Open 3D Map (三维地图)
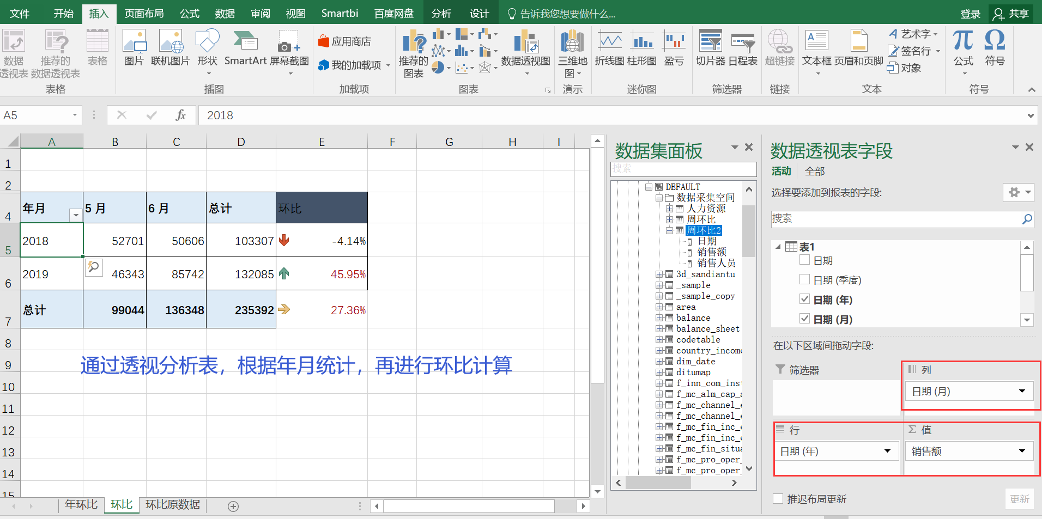This screenshot has width=1042, height=519. pyautogui.click(x=573, y=53)
